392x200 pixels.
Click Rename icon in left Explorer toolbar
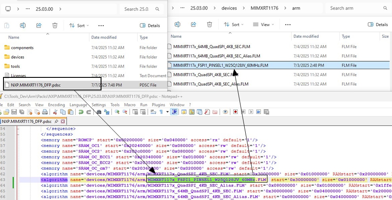23,26
